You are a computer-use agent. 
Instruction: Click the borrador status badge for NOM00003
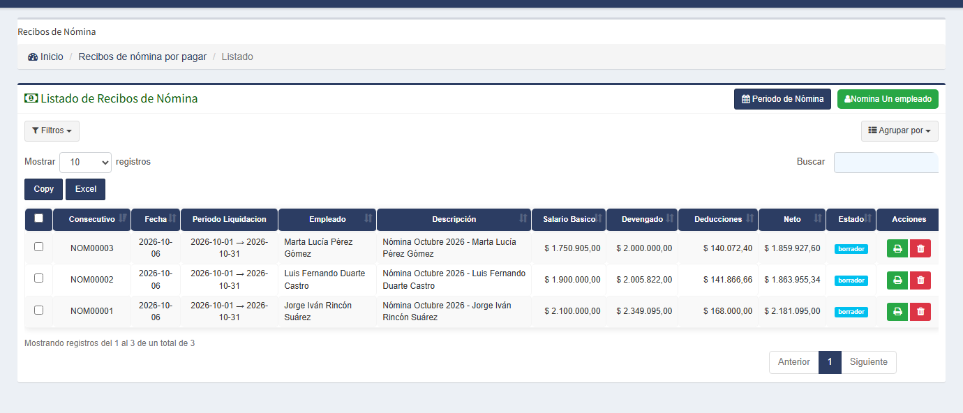[851, 249]
